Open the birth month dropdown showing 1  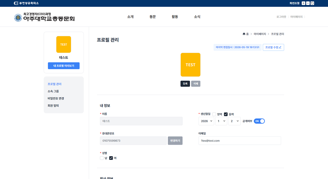point(221,121)
